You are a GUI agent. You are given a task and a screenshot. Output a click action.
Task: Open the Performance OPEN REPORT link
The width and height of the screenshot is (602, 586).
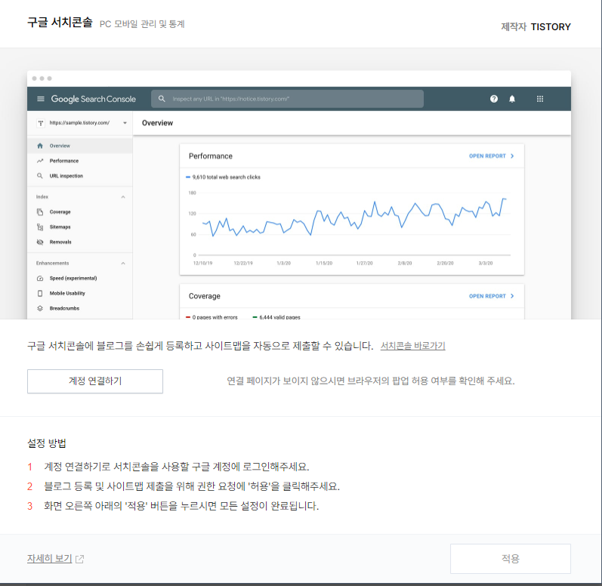(491, 156)
